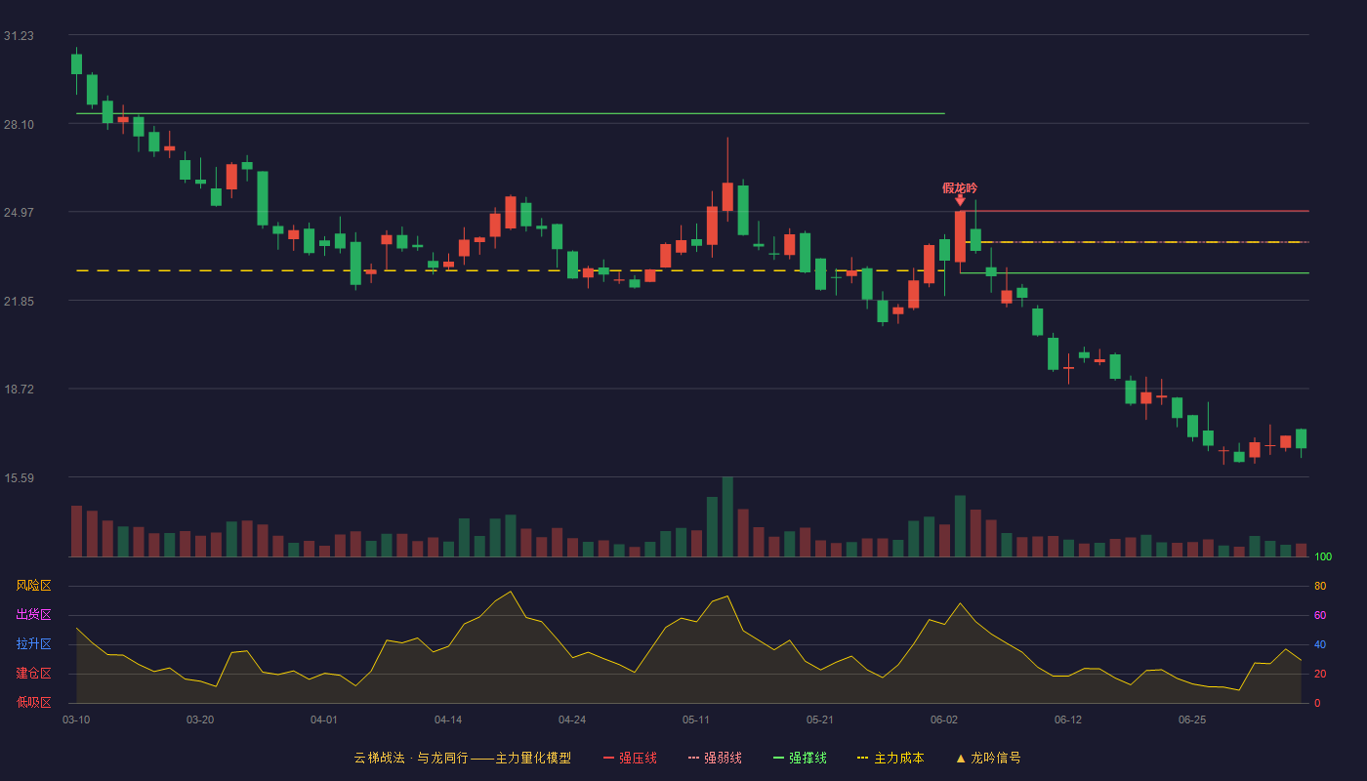
Task: Click the 05-11 date label
Action: [696, 719]
